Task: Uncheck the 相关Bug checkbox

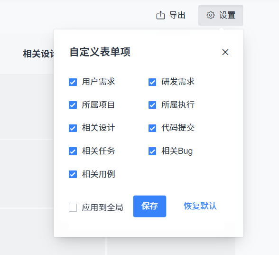Action: (x=152, y=151)
